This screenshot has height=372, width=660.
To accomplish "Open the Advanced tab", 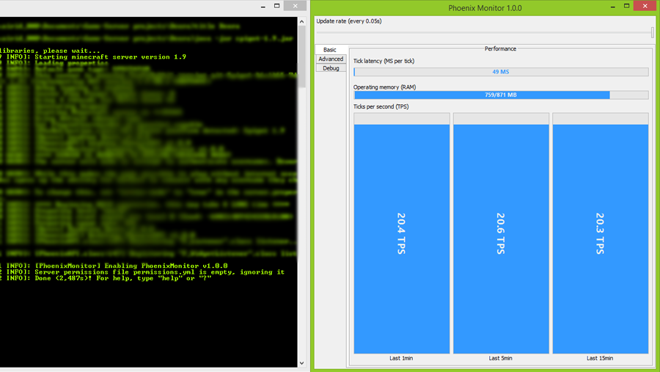I will pyautogui.click(x=331, y=59).
